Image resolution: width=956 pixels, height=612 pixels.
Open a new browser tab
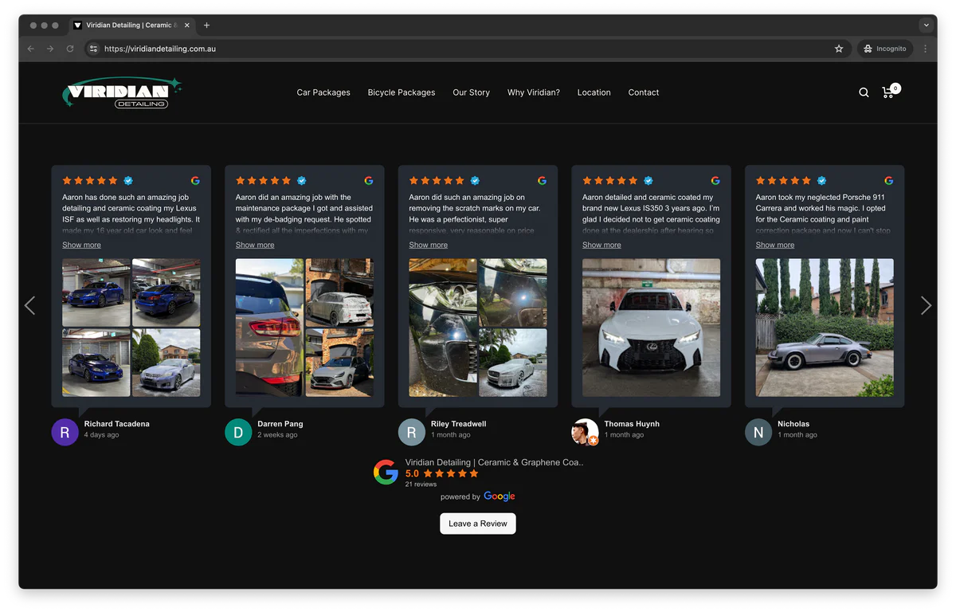[206, 25]
